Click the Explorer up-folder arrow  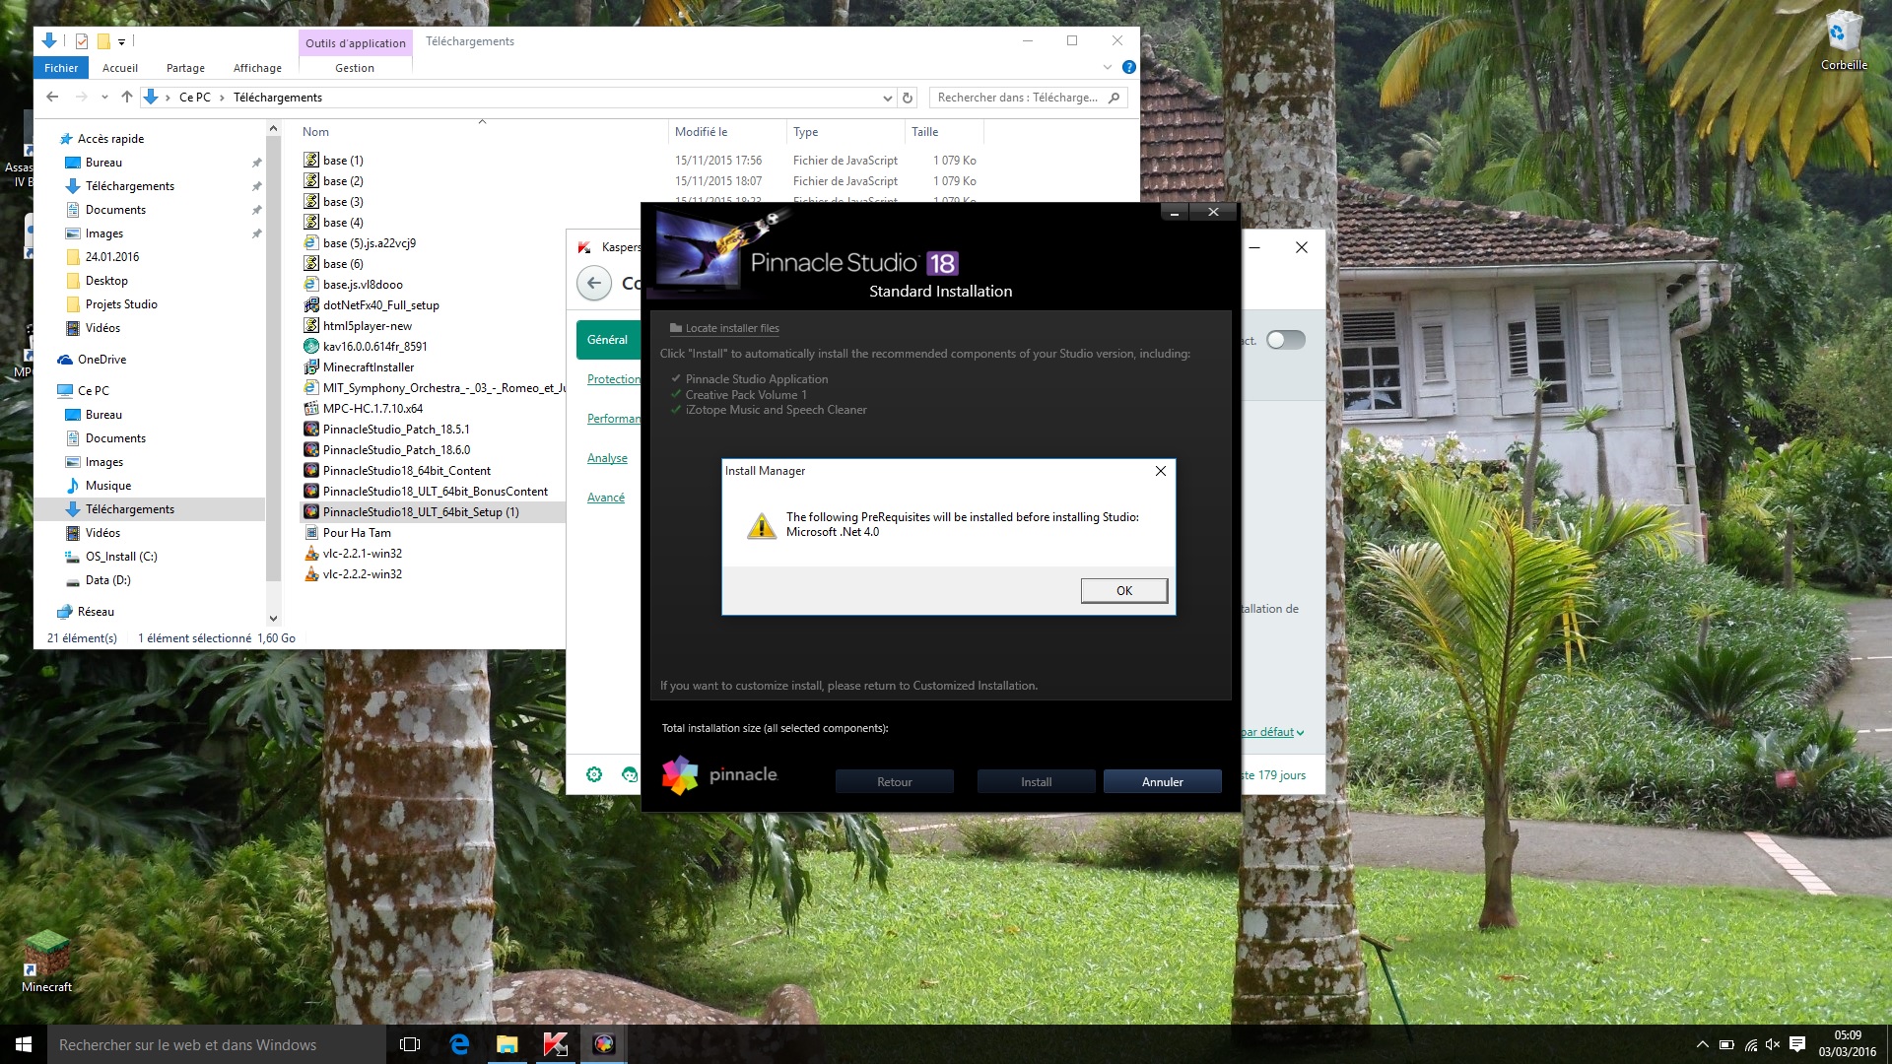[x=126, y=97]
